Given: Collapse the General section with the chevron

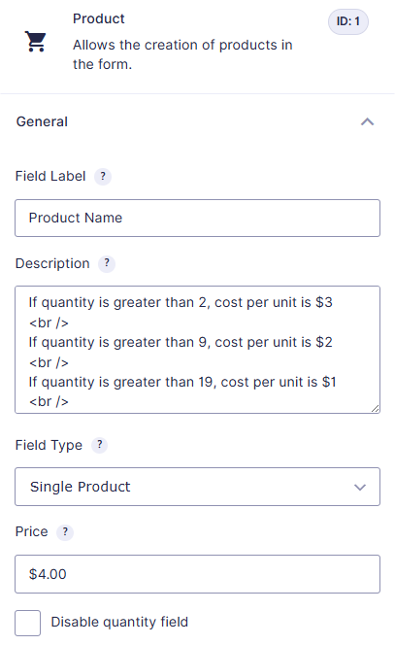Looking at the screenshot, I should [x=368, y=121].
